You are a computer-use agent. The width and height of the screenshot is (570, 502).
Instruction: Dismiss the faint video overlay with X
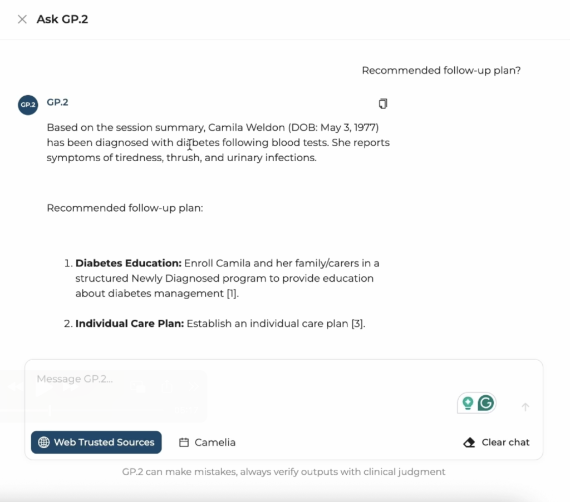193,386
